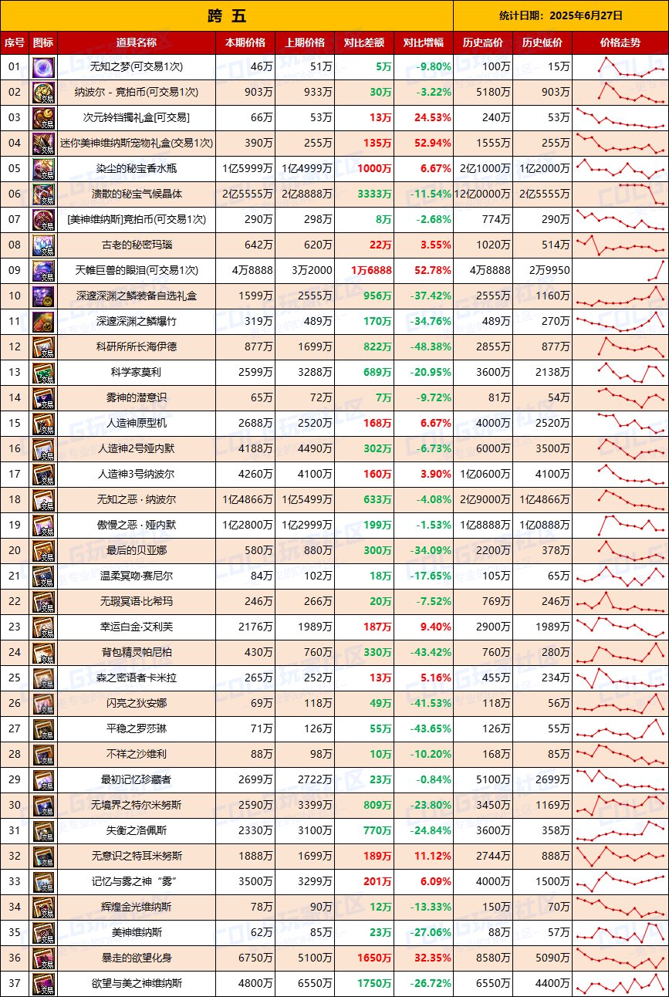Click the -48.38% change value
The height and width of the screenshot is (997, 669).
pyautogui.click(x=431, y=347)
